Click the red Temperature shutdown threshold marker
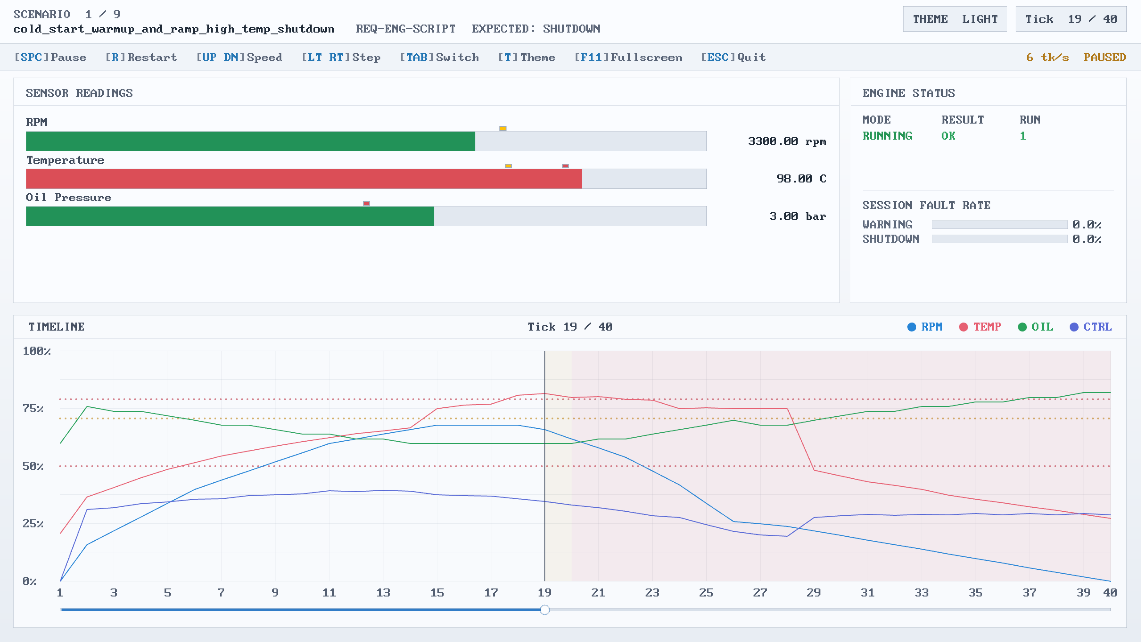The height and width of the screenshot is (642, 1141). click(x=565, y=166)
